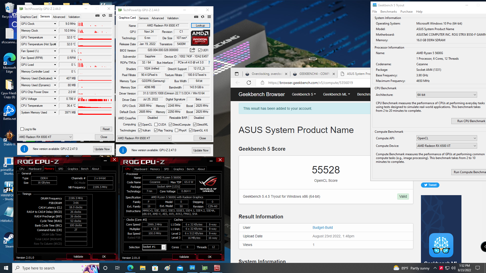The height and width of the screenshot is (273, 486).
Task: Open Architecture 64-bit dropdown in Geekbench
Action: point(447,95)
